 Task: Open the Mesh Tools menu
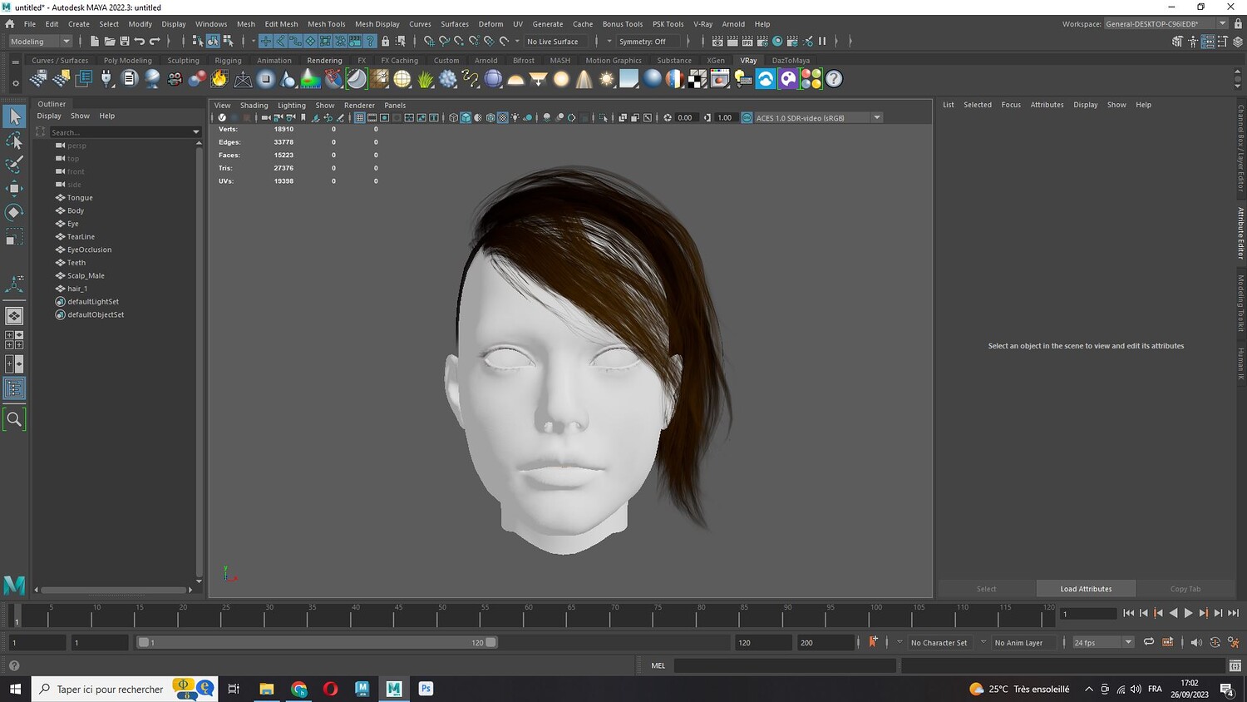pos(326,24)
